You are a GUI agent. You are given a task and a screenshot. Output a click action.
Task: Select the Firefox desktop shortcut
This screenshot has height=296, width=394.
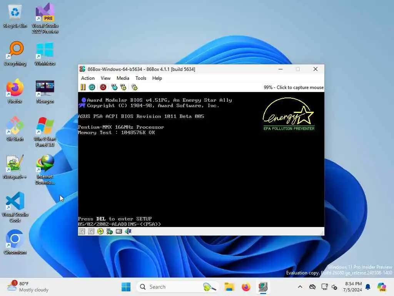[x=15, y=91]
